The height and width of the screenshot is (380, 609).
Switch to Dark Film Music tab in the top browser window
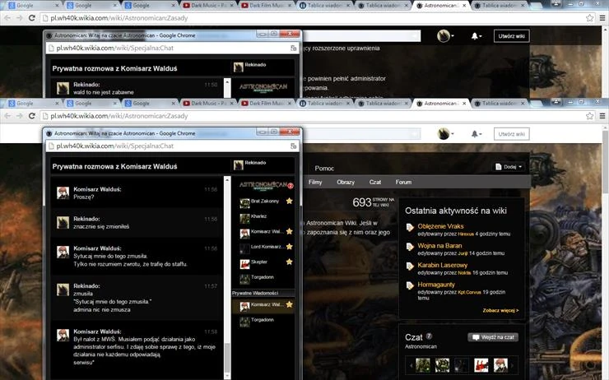tap(267, 6)
